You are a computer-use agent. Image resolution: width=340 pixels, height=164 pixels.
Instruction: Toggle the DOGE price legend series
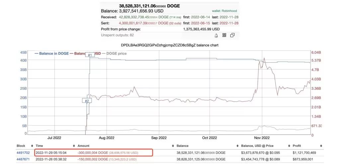[x=114, y=53]
